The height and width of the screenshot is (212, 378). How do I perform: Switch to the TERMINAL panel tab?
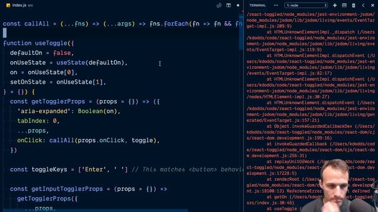coord(258,5)
